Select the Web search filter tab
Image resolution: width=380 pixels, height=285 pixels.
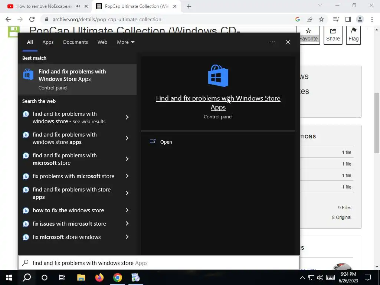[x=102, y=42]
